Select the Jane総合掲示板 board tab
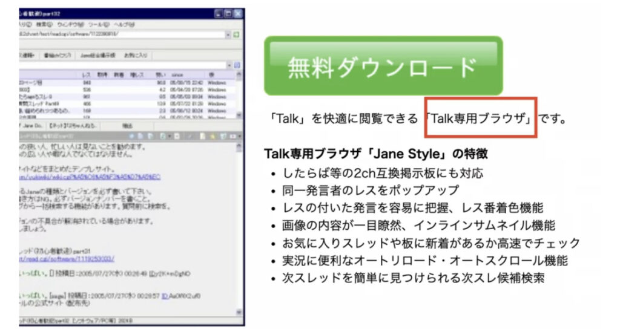Screen dimensions: 620x329 pyautogui.click(x=97, y=54)
